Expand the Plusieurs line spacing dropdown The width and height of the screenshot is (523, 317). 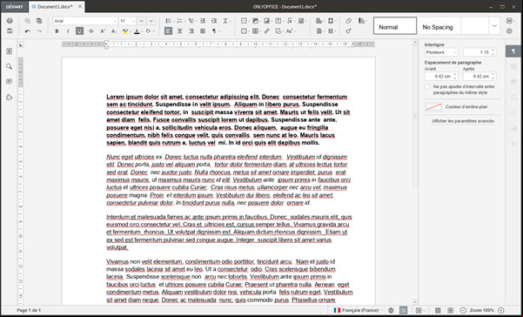pyautogui.click(x=441, y=52)
